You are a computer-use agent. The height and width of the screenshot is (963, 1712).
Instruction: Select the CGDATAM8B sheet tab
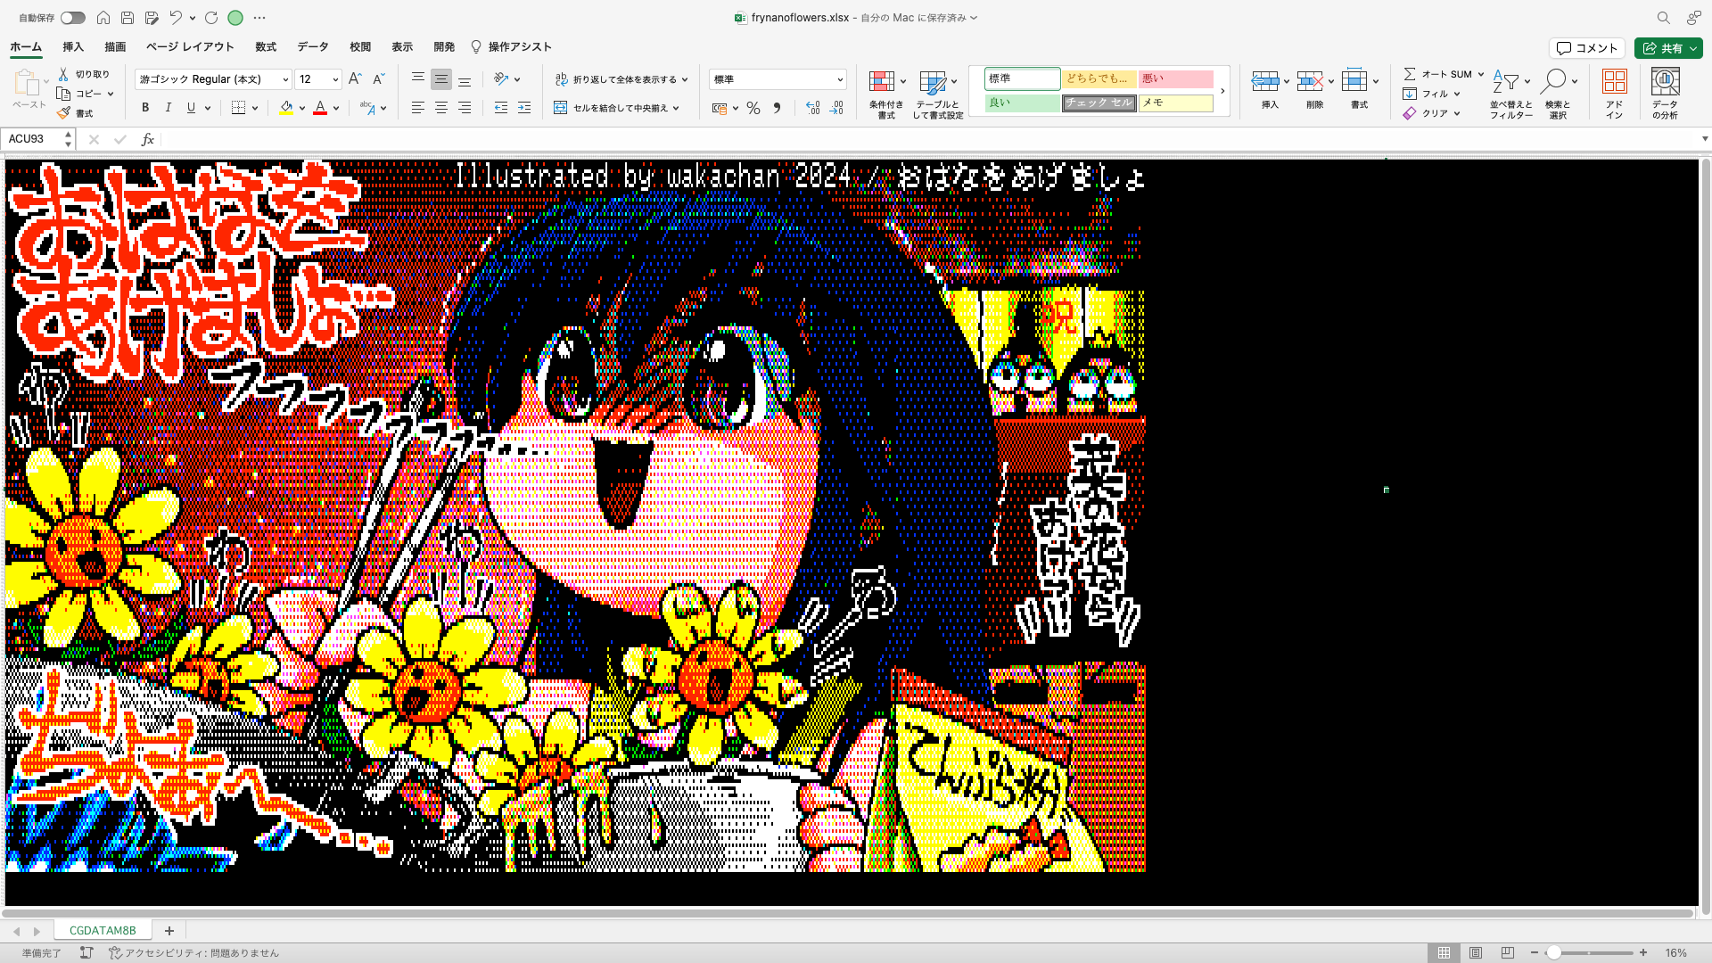click(x=103, y=930)
